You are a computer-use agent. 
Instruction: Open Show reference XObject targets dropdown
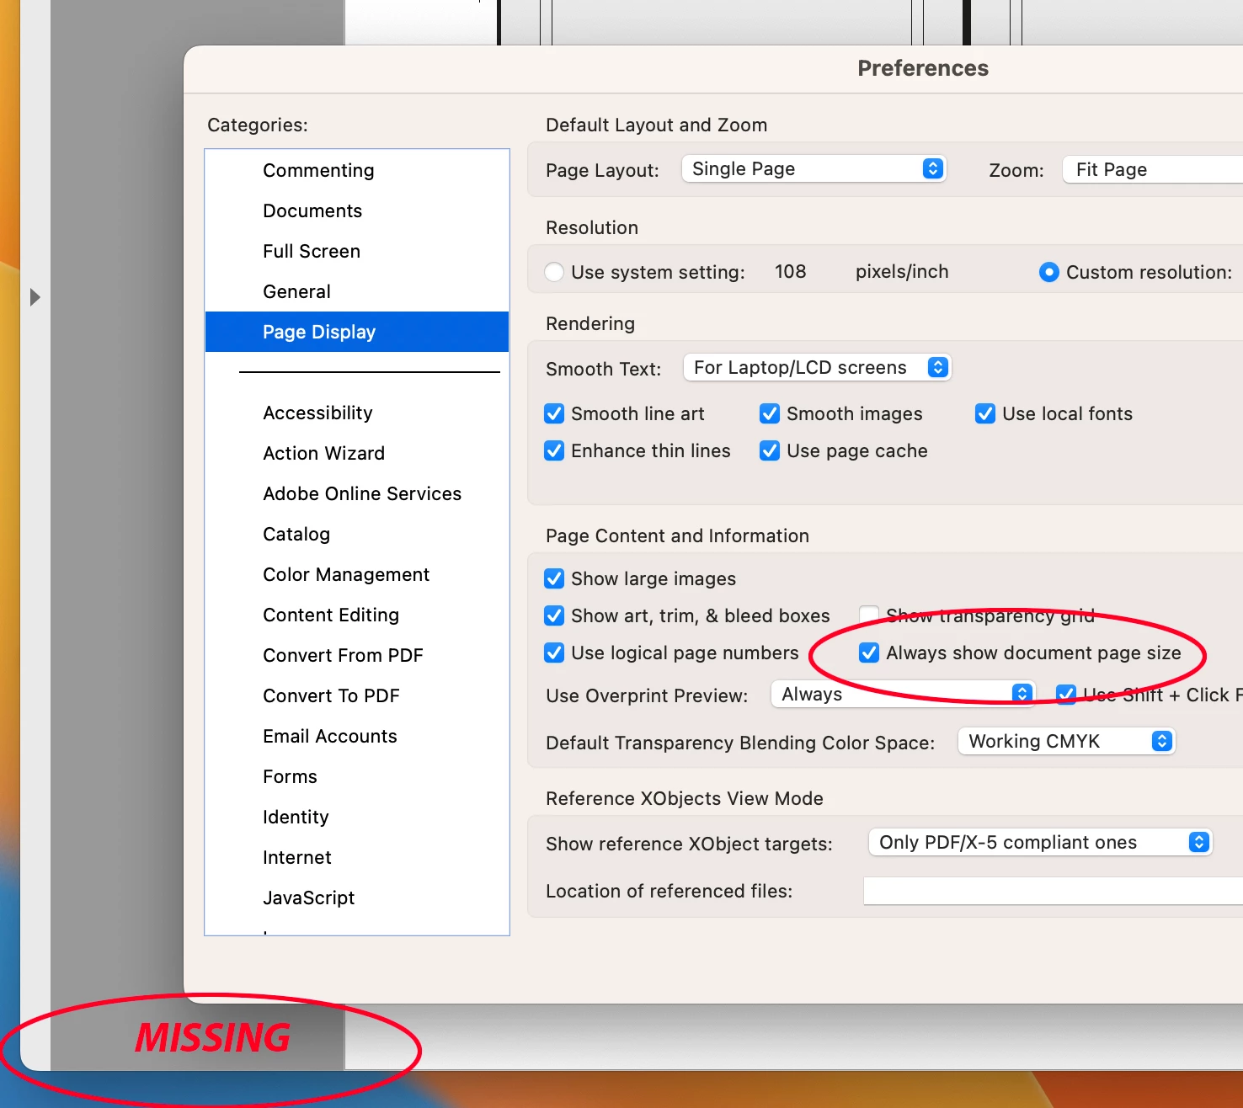pos(1040,842)
